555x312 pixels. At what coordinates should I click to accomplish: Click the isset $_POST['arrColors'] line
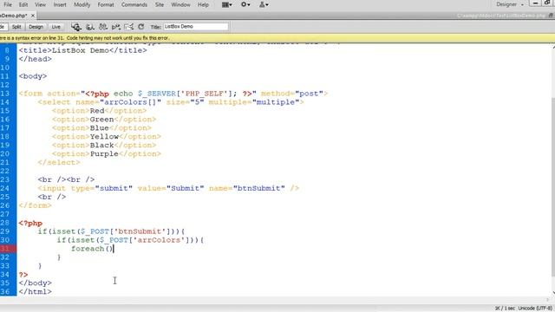131,240
